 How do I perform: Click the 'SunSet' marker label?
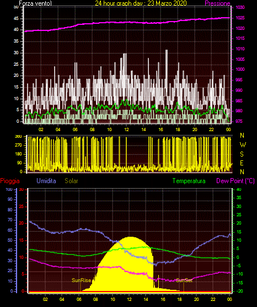(184, 280)
